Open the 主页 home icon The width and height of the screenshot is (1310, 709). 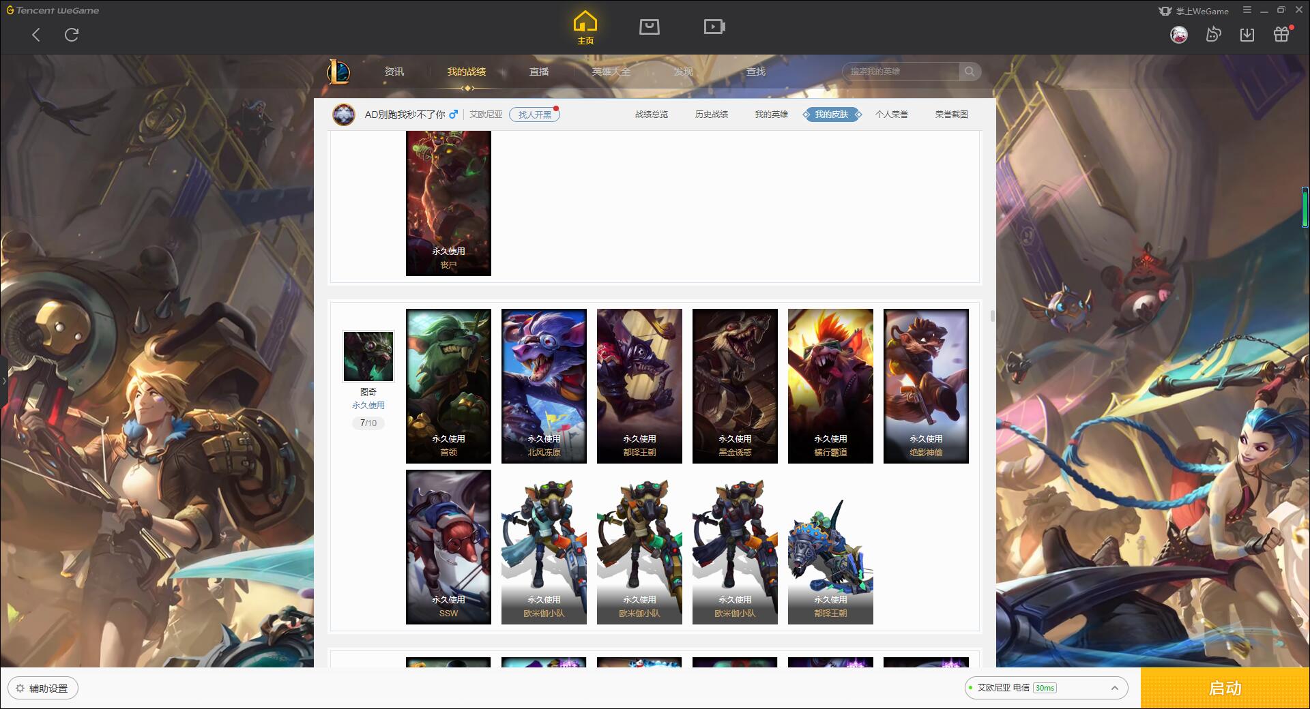[x=585, y=28]
